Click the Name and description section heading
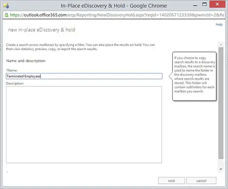Image resolution: width=228 pixels, height=189 pixels. tap(26, 61)
